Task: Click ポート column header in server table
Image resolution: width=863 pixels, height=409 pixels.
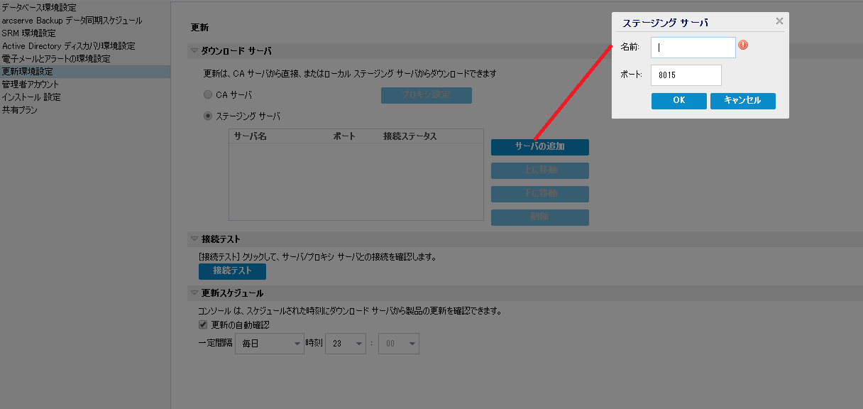Action: 344,136
